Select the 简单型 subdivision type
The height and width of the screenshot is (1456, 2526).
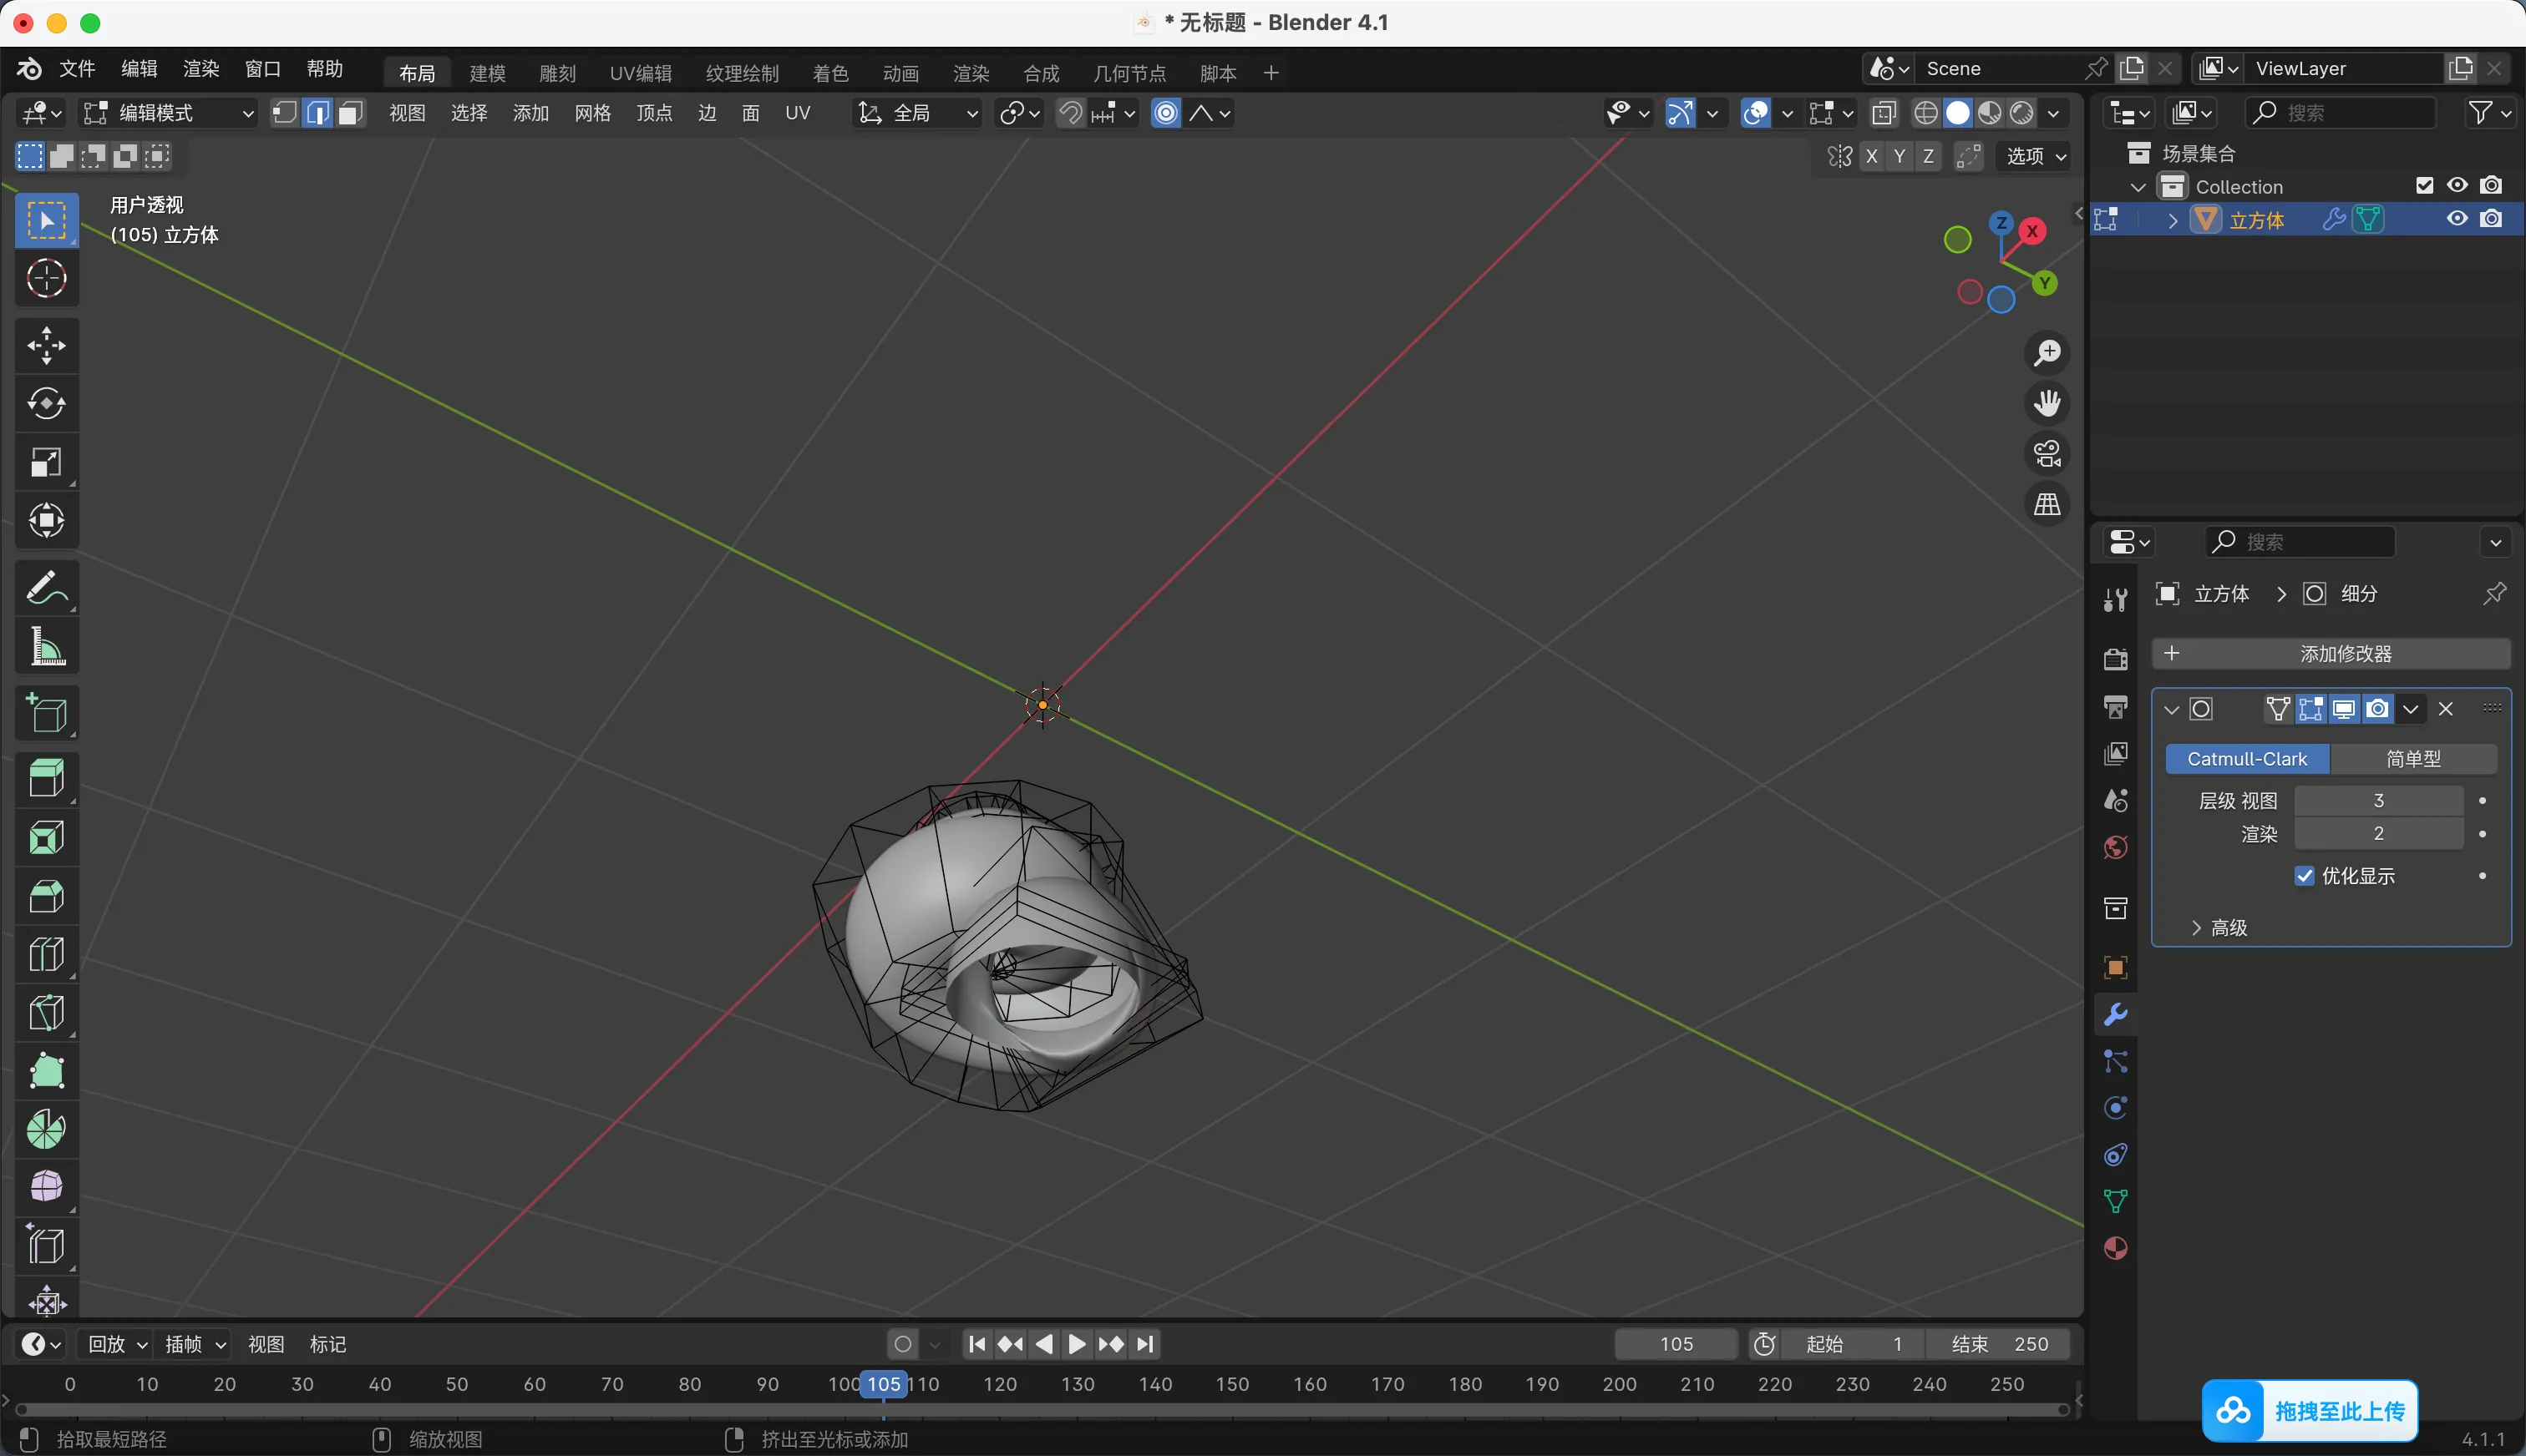pyautogui.click(x=2413, y=759)
